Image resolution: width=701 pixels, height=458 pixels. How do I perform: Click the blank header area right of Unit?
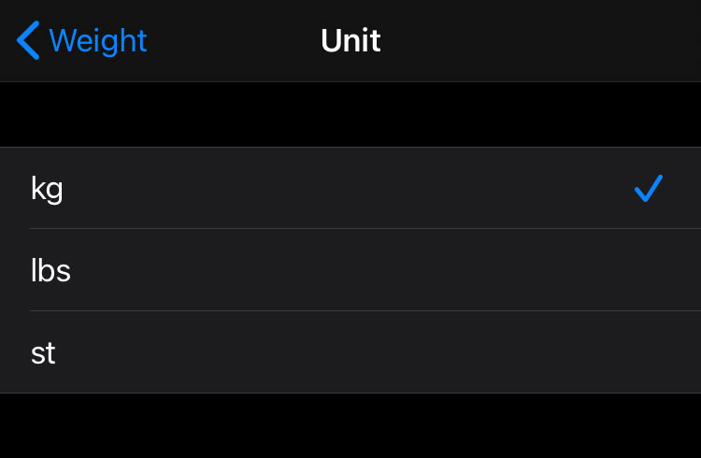(x=542, y=41)
